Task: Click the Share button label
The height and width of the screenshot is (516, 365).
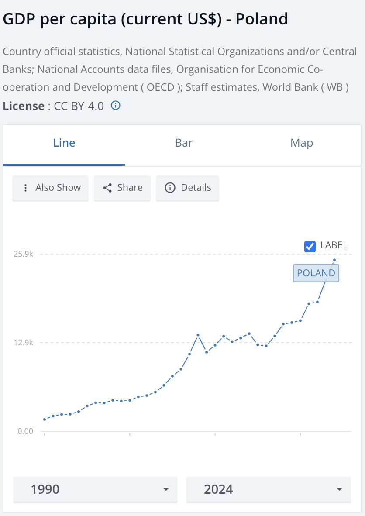Action: pyautogui.click(x=130, y=188)
